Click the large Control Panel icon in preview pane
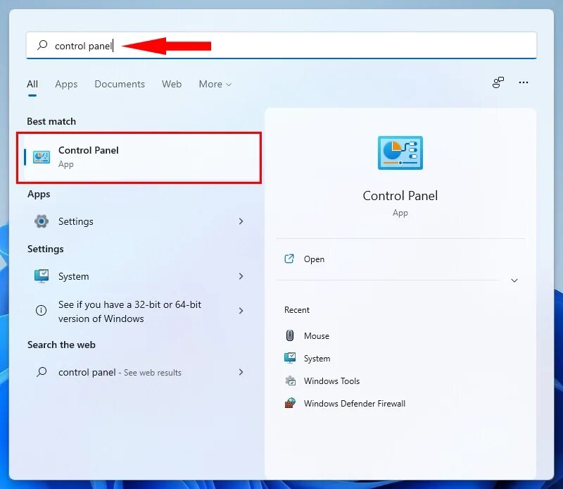This screenshot has width=563, height=489. click(400, 153)
